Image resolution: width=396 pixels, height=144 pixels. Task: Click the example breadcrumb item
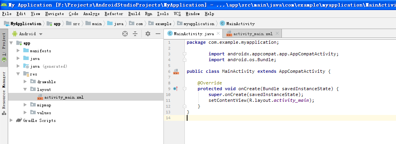click(x=160, y=24)
